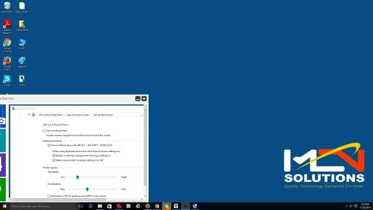Expand the address bar history dropdown

(141, 115)
